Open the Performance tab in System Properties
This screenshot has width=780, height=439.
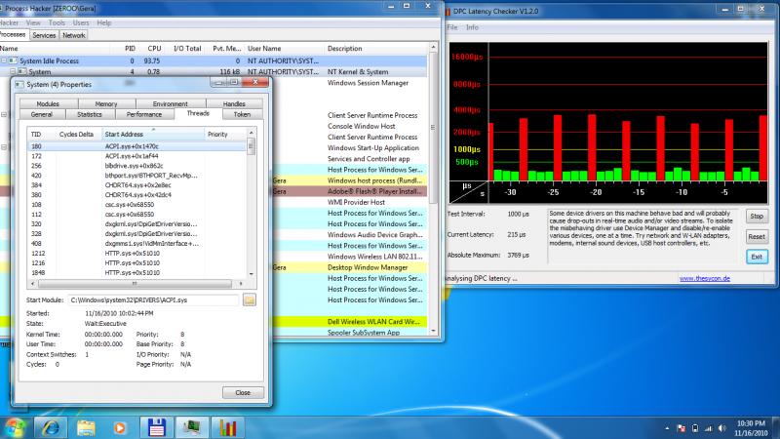[144, 114]
